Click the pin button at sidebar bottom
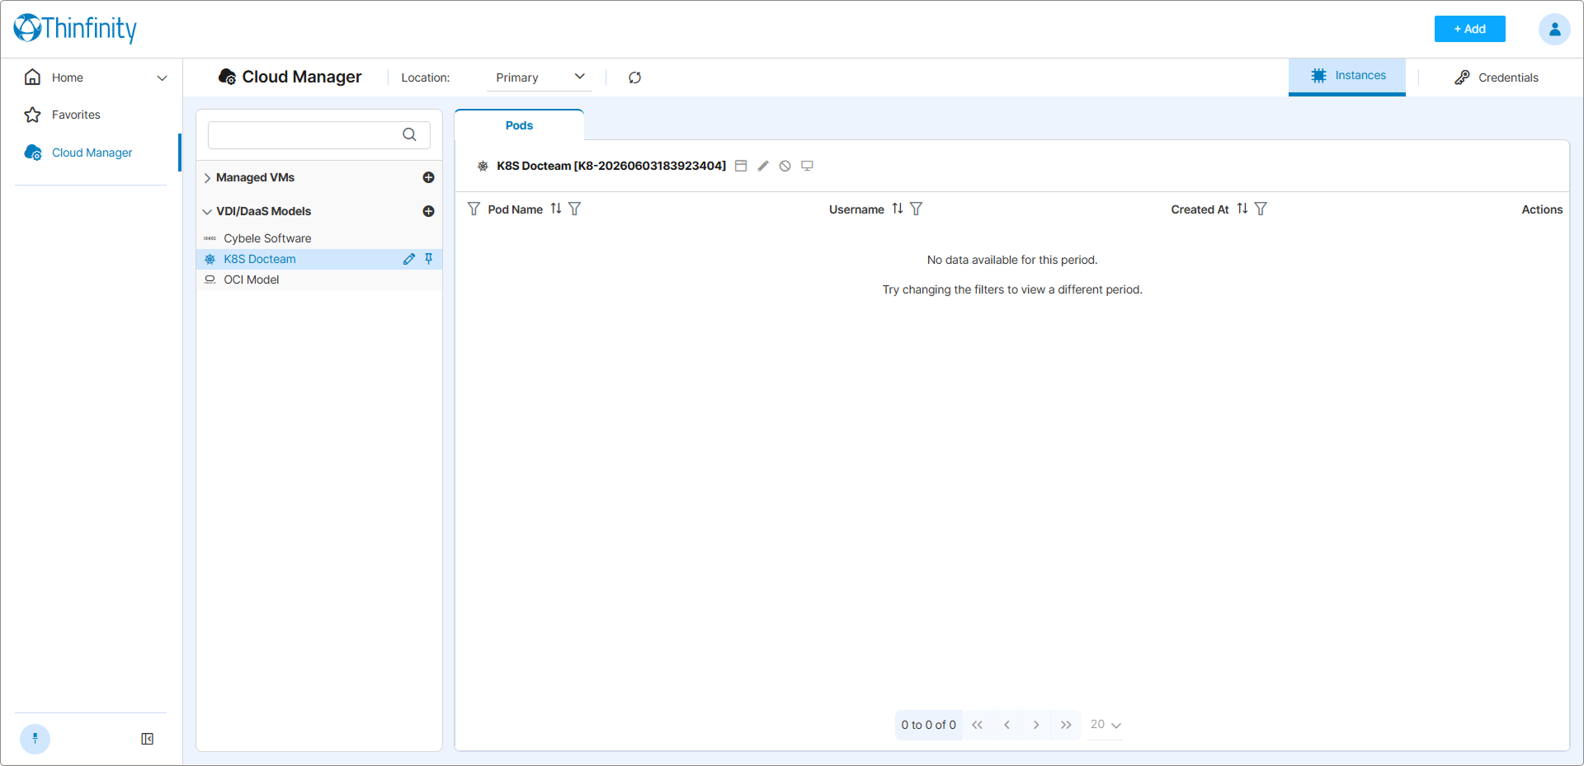Screen dimensions: 1584x766 point(35,739)
